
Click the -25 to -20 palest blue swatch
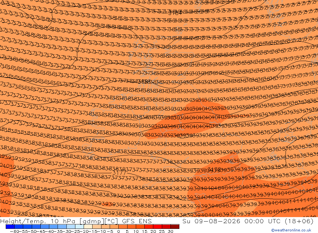click(79, 227)
